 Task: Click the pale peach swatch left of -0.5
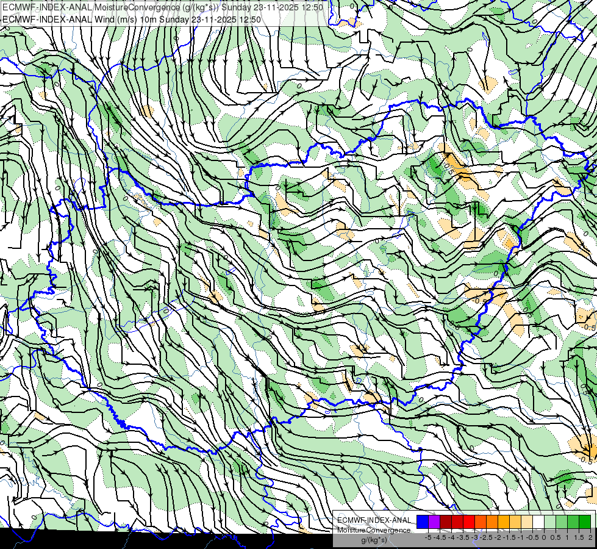pos(527,522)
